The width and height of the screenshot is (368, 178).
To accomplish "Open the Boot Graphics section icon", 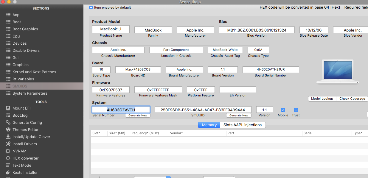I will (x=8, y=29).
